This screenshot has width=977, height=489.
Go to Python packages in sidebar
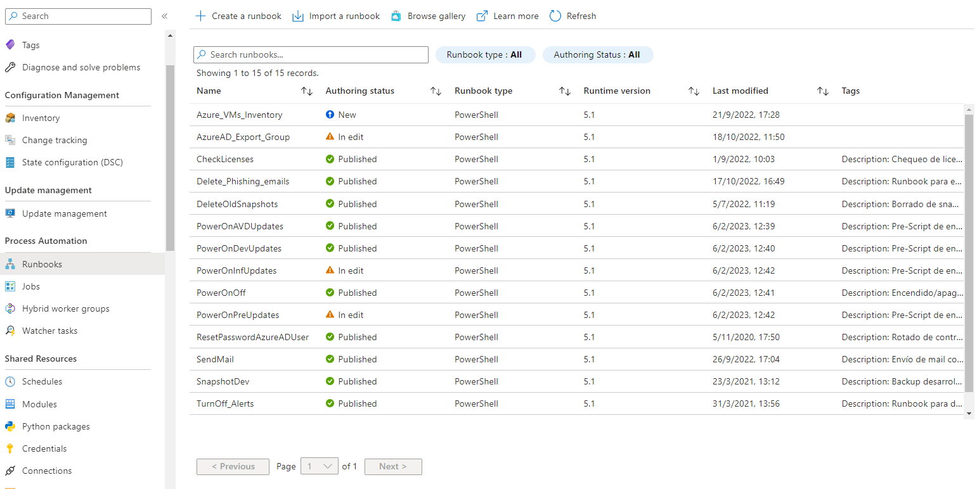point(56,426)
